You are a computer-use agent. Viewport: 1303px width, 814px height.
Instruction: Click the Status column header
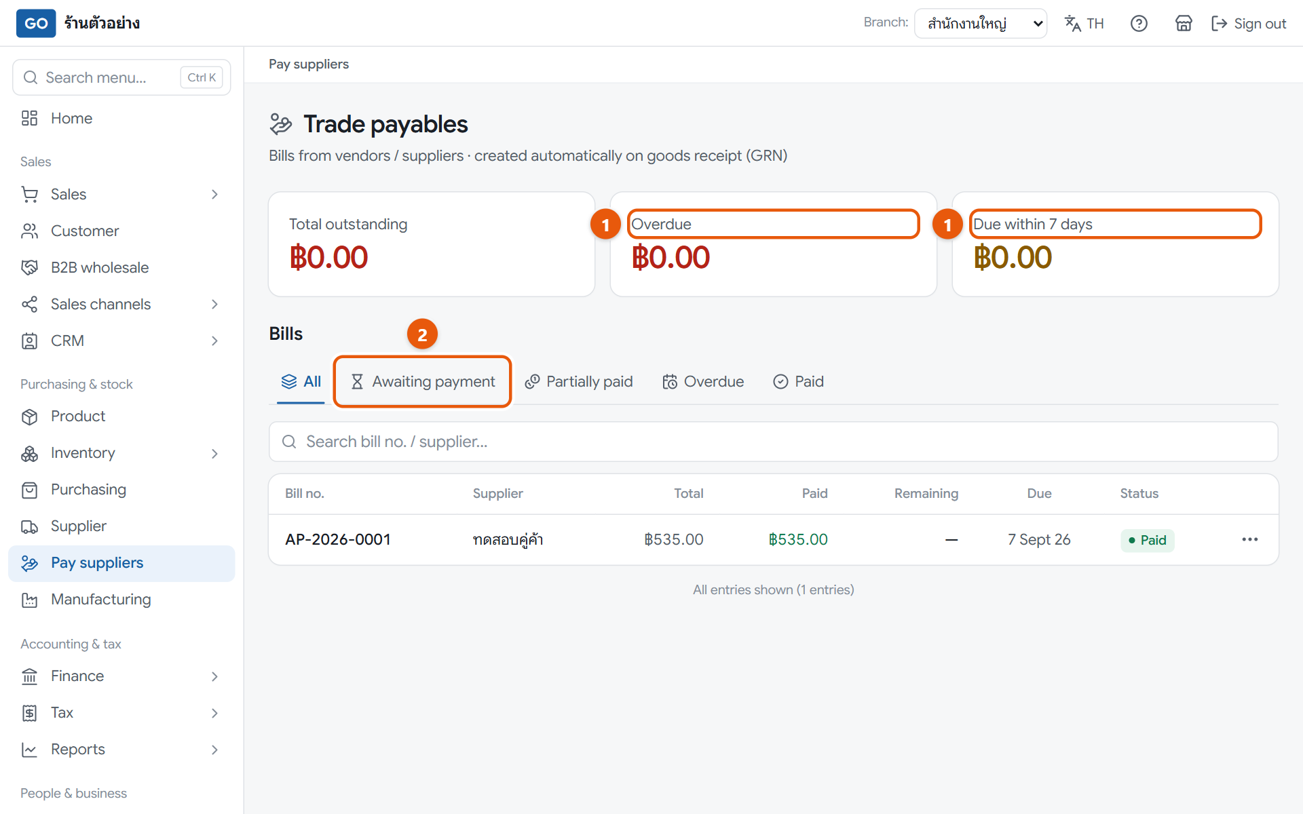coord(1139,493)
